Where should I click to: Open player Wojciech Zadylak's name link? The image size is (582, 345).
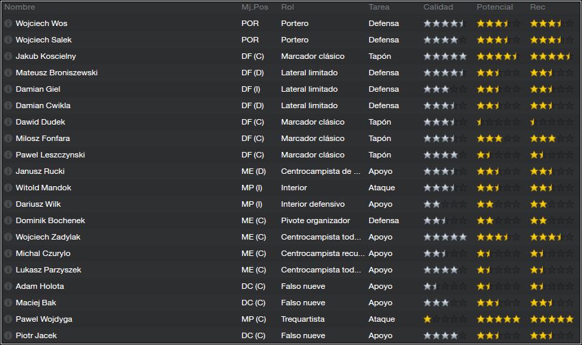click(x=48, y=237)
